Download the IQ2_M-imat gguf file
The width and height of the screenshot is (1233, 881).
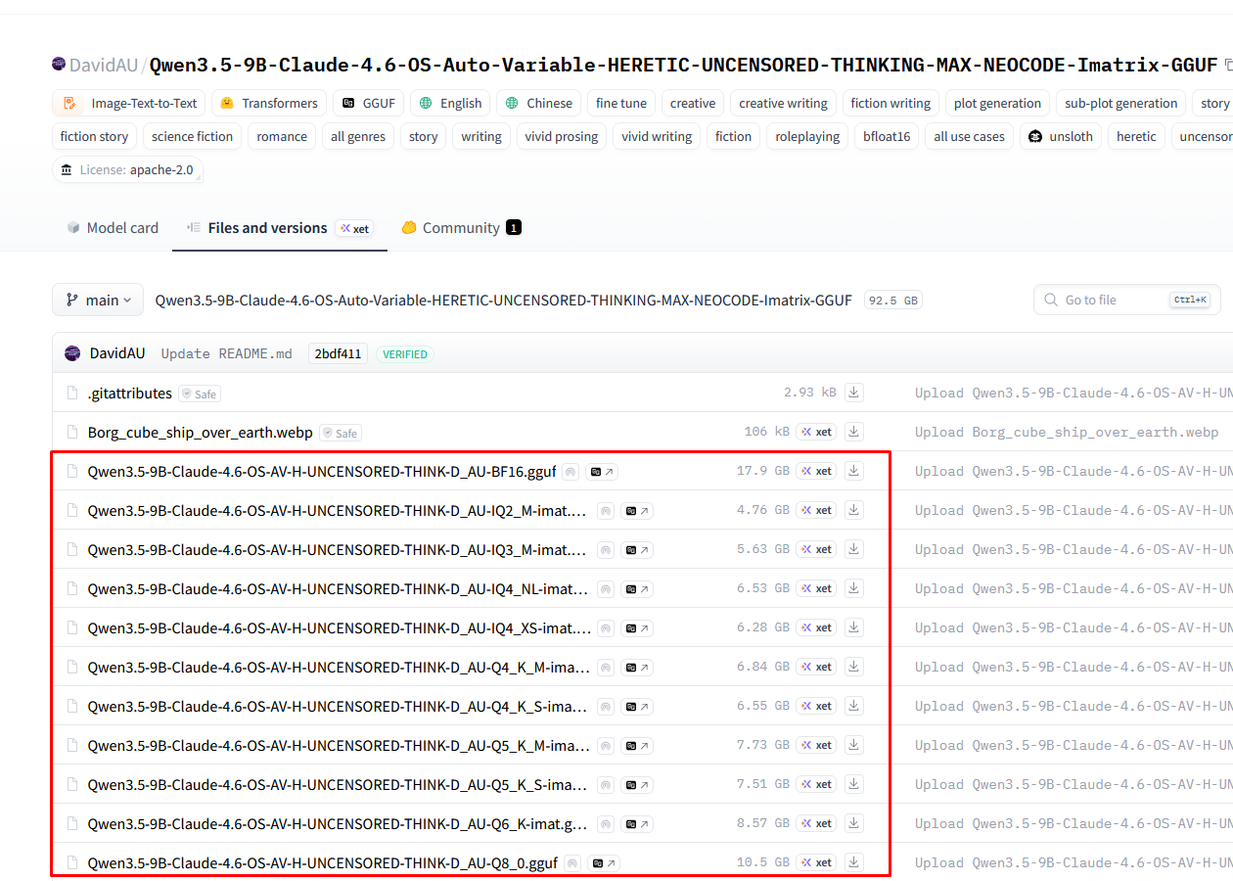click(854, 510)
